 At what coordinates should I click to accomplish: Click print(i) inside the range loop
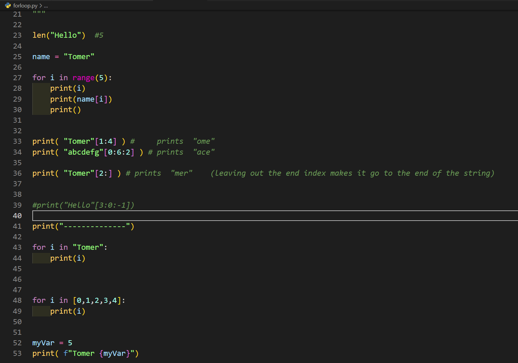click(67, 88)
